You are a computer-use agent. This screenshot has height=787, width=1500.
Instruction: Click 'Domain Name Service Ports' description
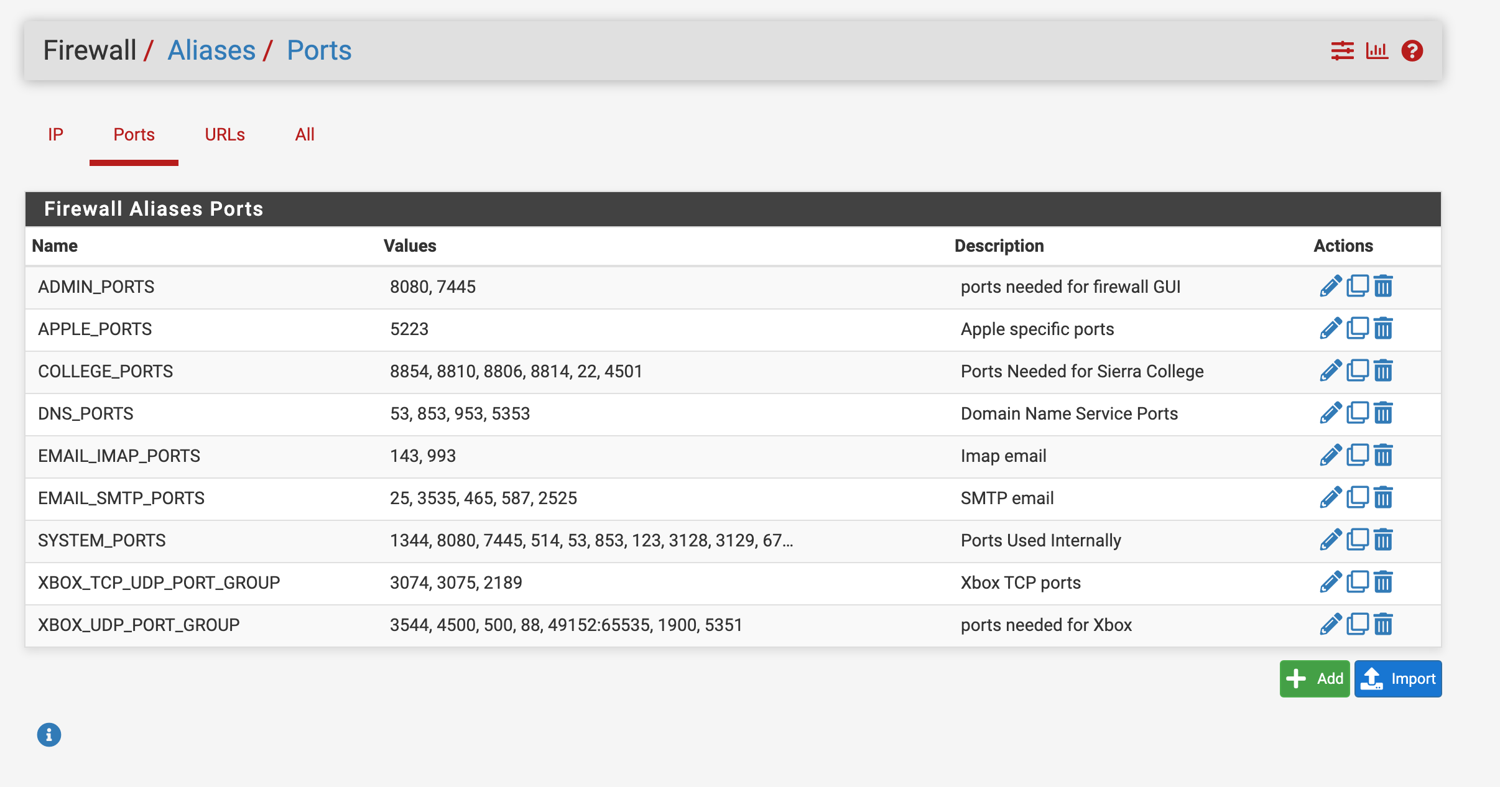[x=1069, y=413]
